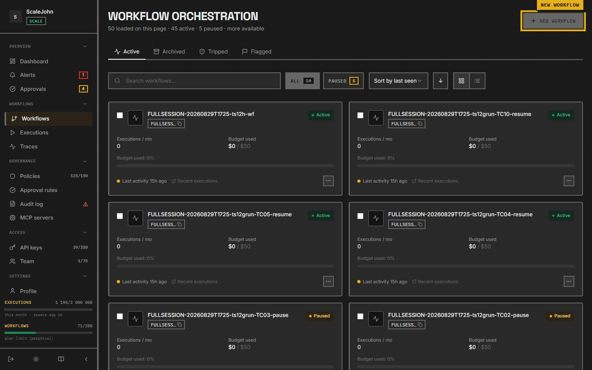Open API keys page
The width and height of the screenshot is (592, 370).
click(49, 247)
